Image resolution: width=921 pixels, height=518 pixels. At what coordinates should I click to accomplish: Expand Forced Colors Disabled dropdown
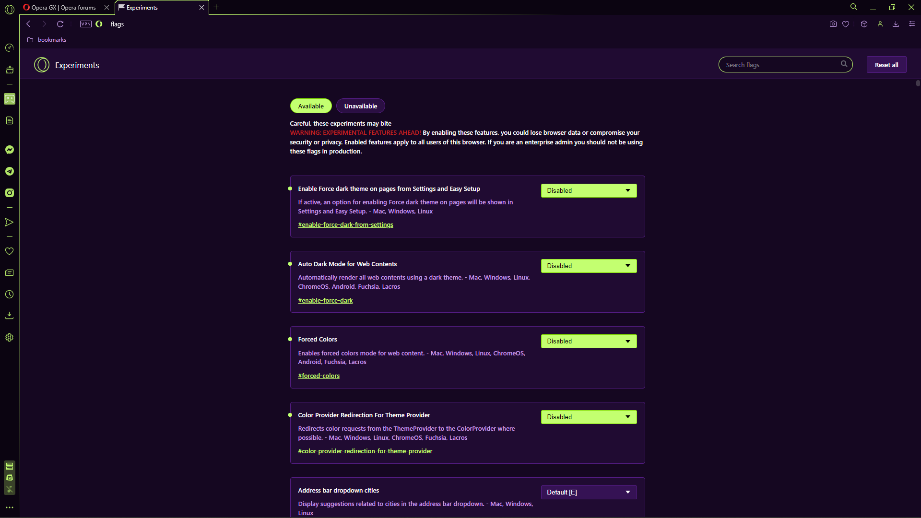(589, 341)
